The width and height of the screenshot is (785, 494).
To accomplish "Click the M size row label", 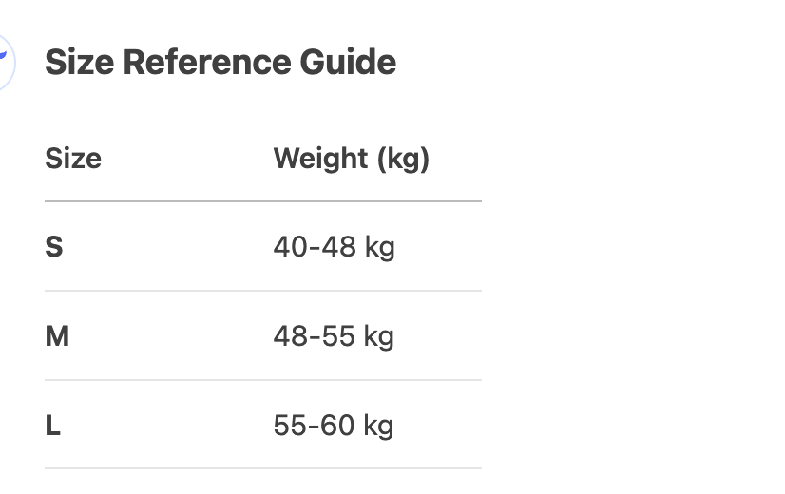I will point(57,336).
